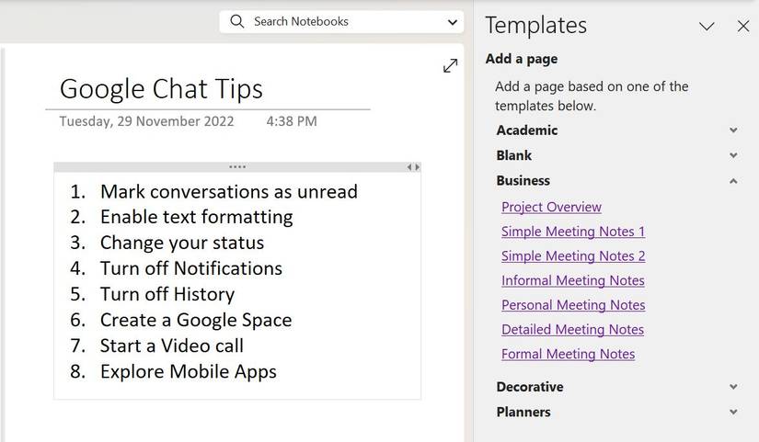Open the Templates pane options arrow

click(707, 26)
